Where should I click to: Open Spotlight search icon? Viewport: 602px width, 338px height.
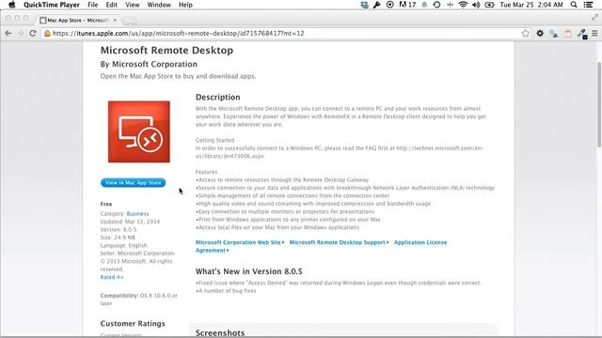(574, 5)
